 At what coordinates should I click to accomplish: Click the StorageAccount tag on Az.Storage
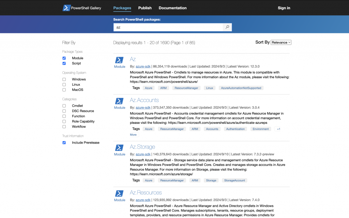234,181
